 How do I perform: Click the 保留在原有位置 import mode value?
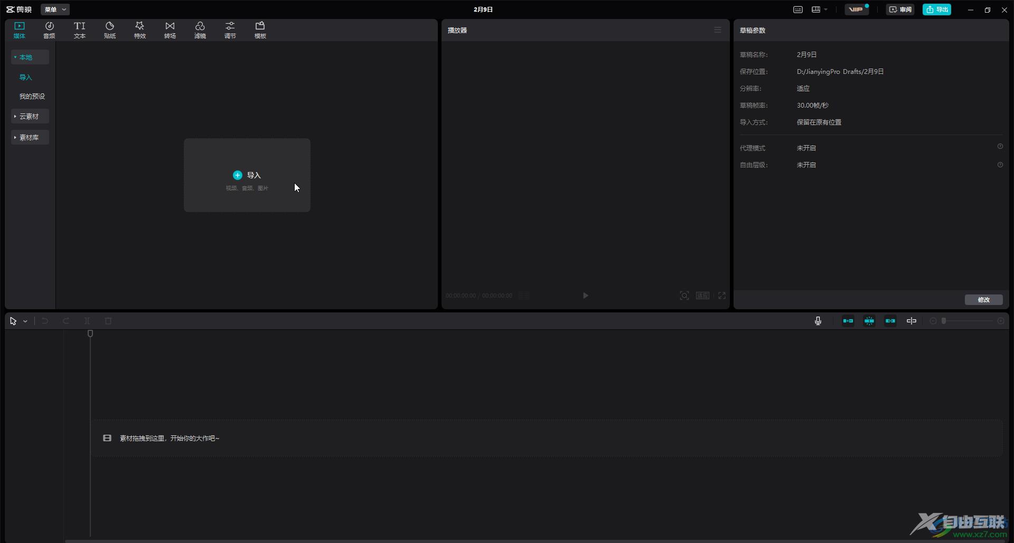(819, 122)
